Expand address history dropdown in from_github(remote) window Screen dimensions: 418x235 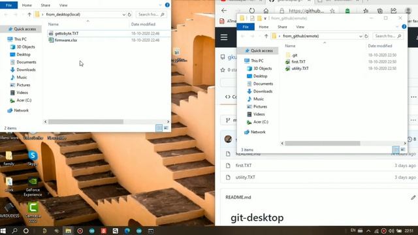point(361,36)
